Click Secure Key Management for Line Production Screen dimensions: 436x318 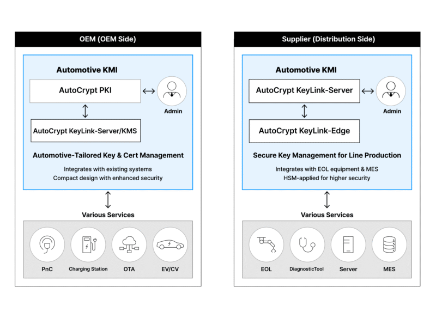tap(327, 155)
